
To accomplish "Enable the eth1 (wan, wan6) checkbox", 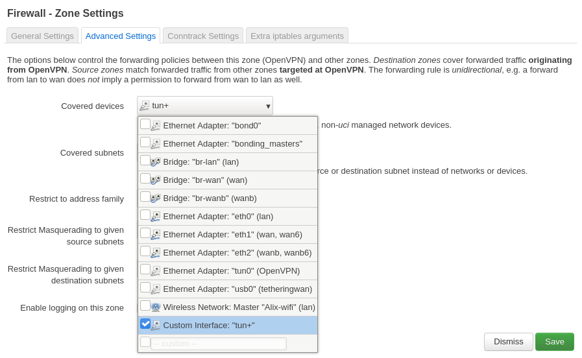I will pyautogui.click(x=145, y=233).
